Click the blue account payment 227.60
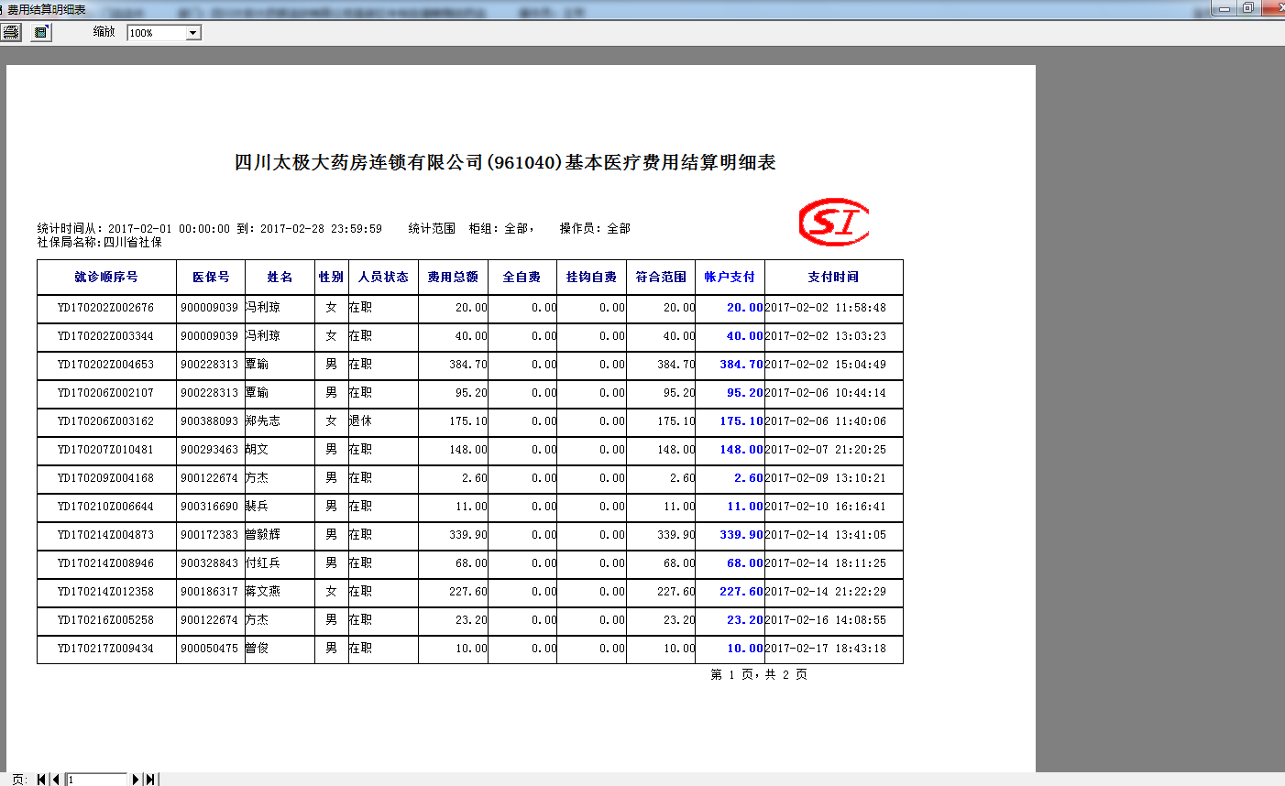Viewport: 1285px width, 786px height. 741,592
